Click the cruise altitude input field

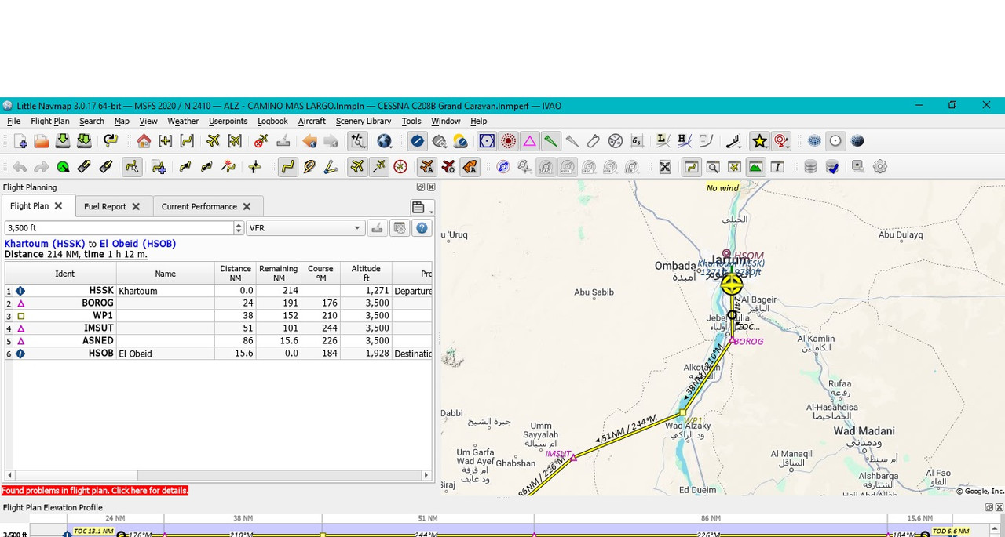pyautogui.click(x=119, y=228)
